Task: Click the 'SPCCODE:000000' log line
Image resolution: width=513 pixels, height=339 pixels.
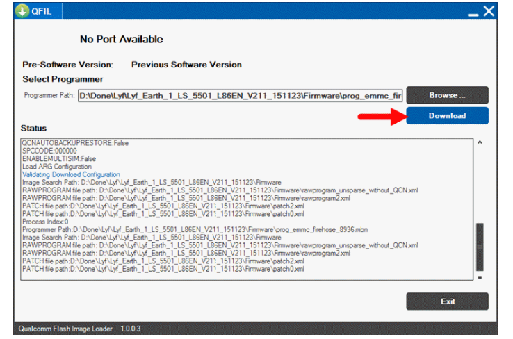Action: tap(49, 151)
